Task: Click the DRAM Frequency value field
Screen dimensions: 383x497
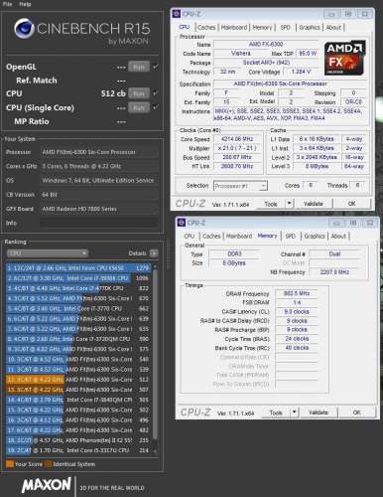Action: tap(297, 293)
